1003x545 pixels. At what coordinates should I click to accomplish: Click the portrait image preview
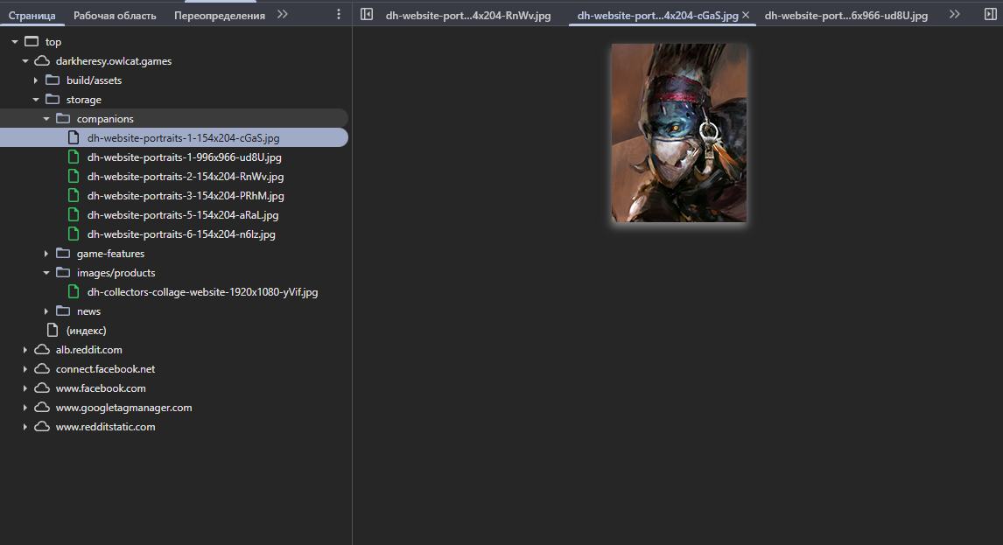678,133
